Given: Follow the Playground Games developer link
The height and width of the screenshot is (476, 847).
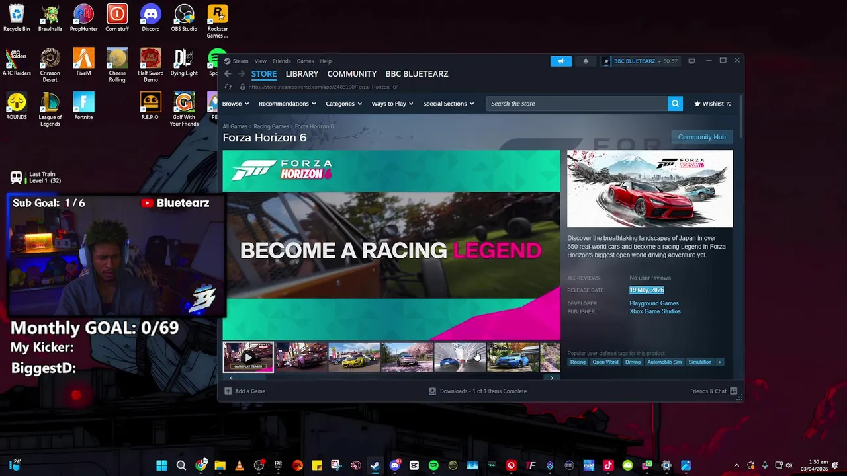Looking at the screenshot, I should coord(654,303).
